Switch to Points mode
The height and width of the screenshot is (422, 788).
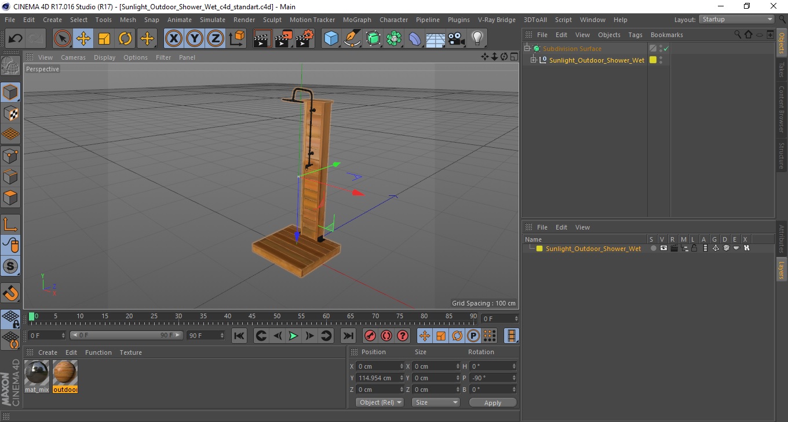[10, 155]
